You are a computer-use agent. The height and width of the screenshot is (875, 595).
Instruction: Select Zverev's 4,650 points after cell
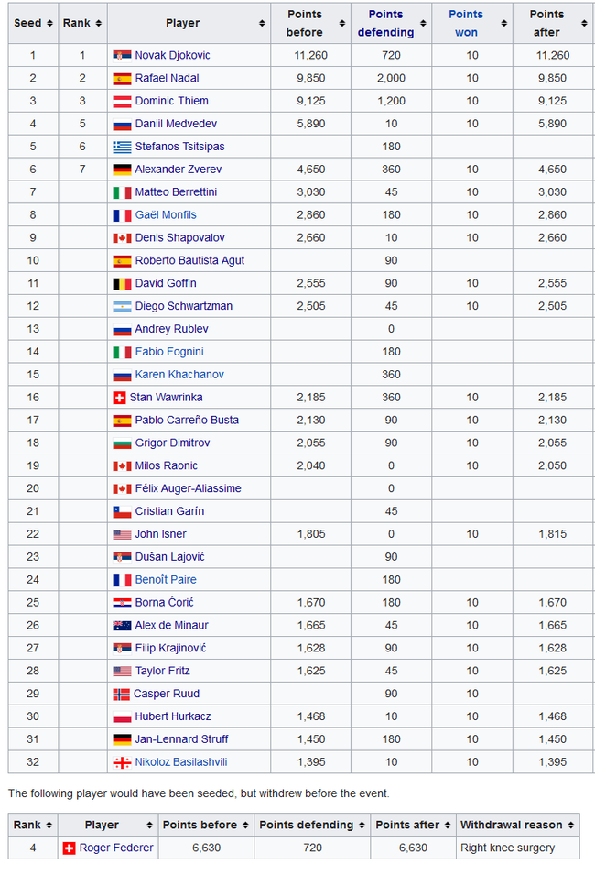point(552,170)
